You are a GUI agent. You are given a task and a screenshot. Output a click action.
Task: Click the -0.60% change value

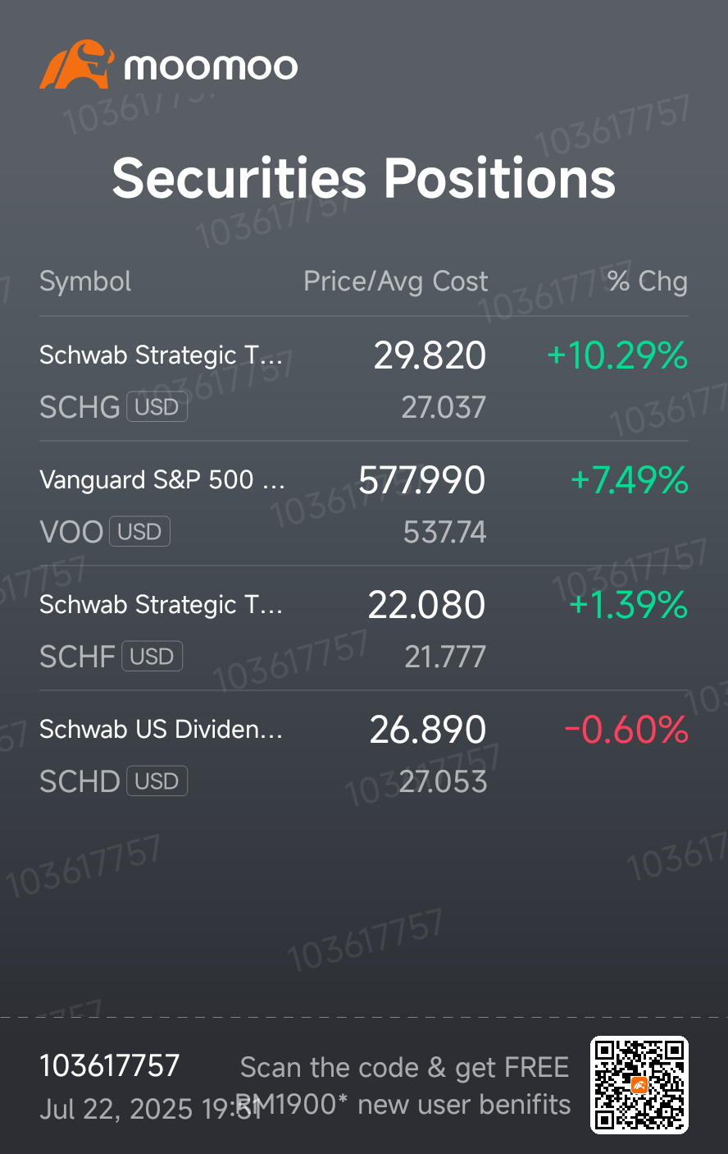point(626,730)
